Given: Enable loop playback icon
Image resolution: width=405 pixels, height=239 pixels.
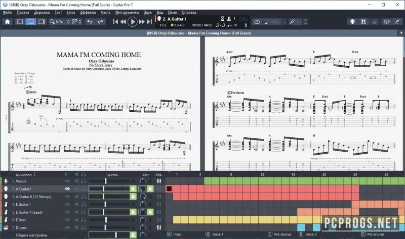Looking at the screenshot, I should [x=257, y=22].
